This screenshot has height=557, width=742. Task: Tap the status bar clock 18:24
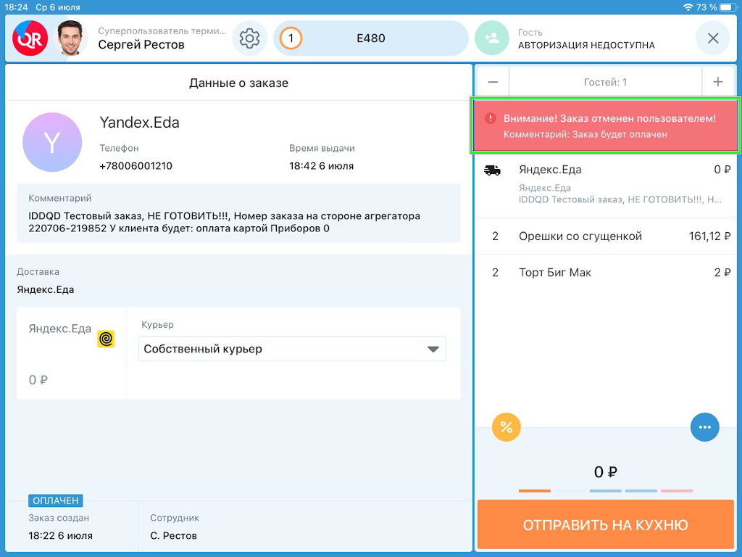16,7
